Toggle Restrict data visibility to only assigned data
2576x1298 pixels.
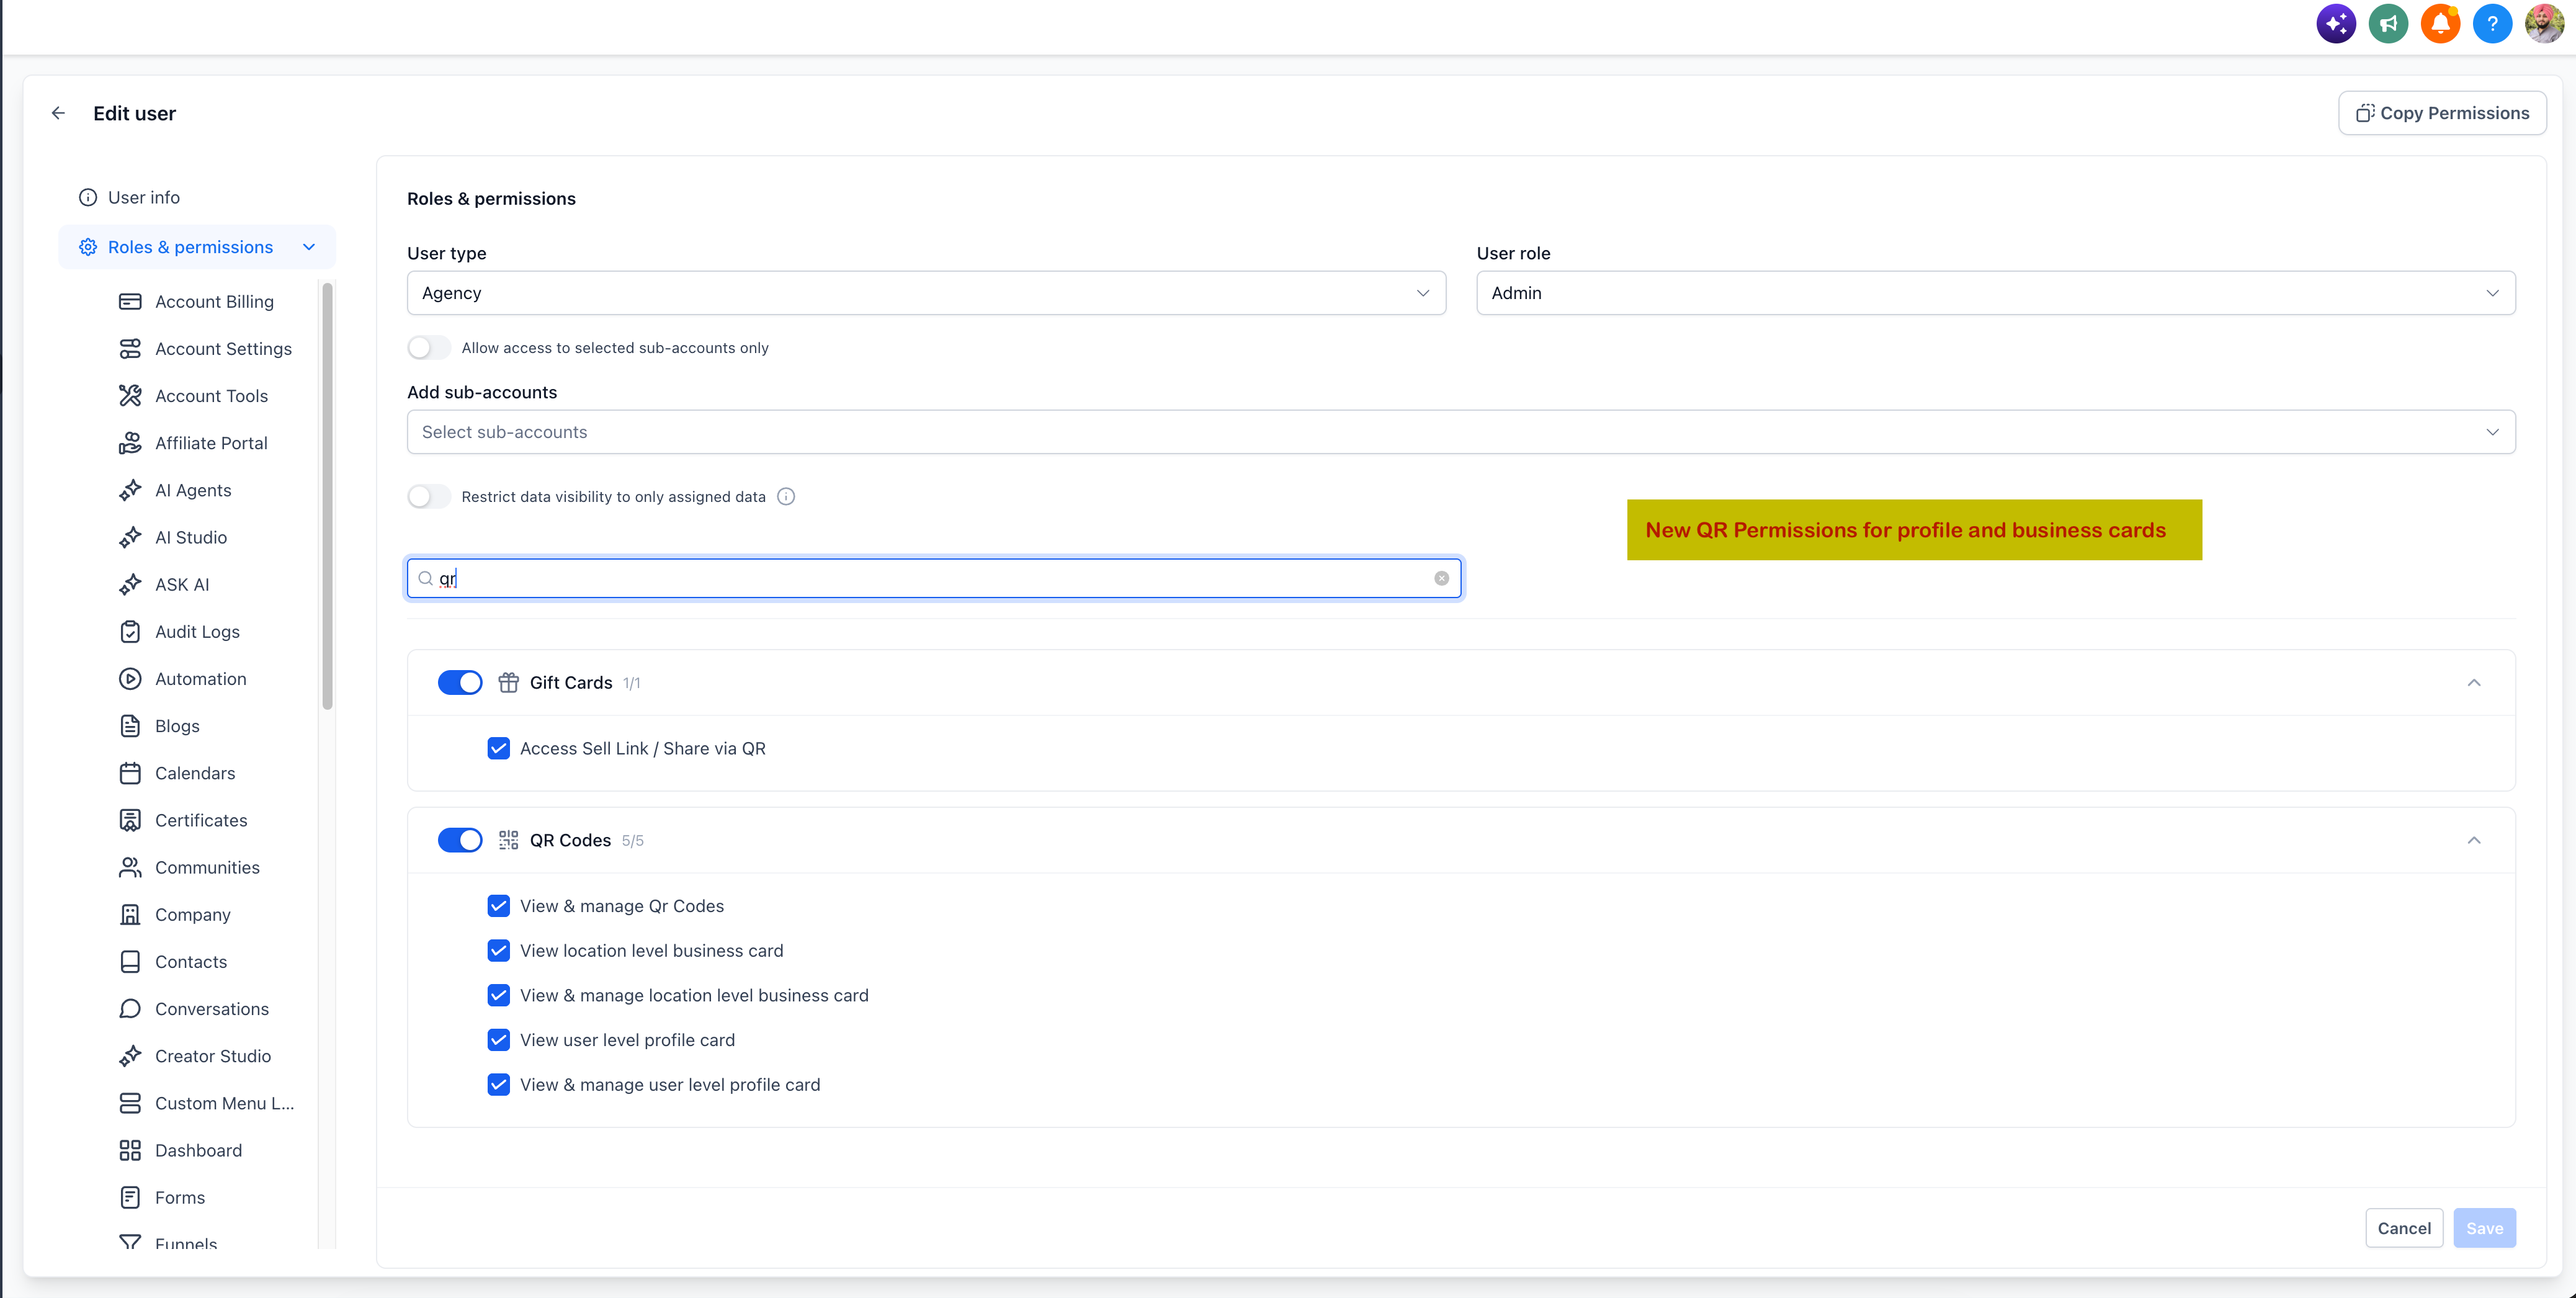(429, 497)
